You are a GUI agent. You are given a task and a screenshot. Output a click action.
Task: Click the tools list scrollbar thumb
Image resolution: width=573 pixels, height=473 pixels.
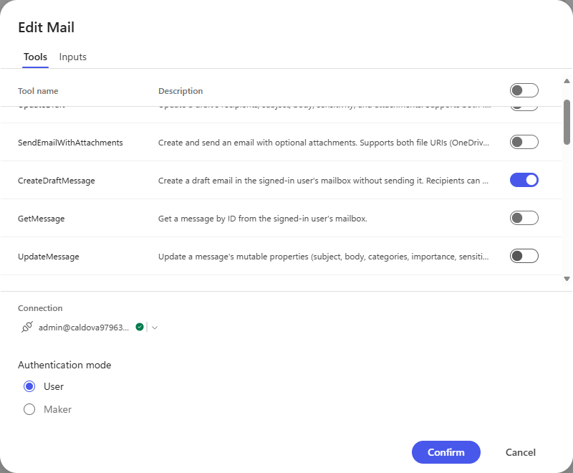point(567,122)
